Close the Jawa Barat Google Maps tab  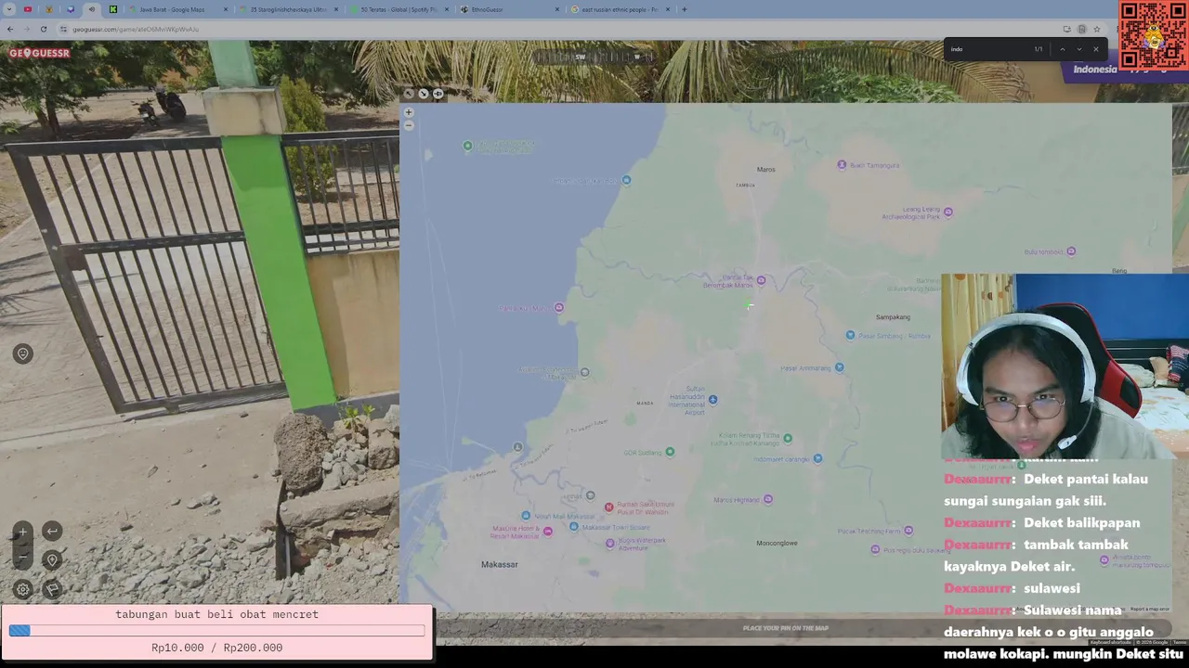[x=226, y=9]
